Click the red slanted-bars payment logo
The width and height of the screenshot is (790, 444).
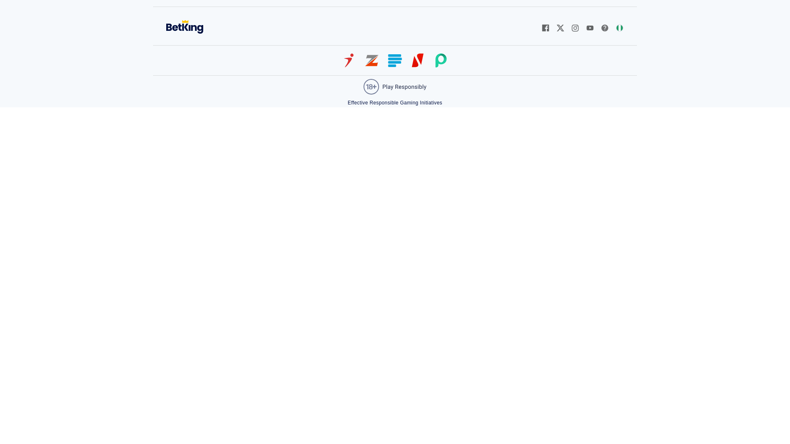418,60
